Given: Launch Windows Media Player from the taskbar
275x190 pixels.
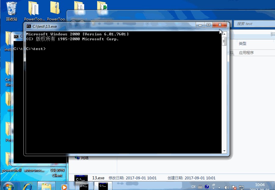Looking at the screenshot, I should 64,186.
